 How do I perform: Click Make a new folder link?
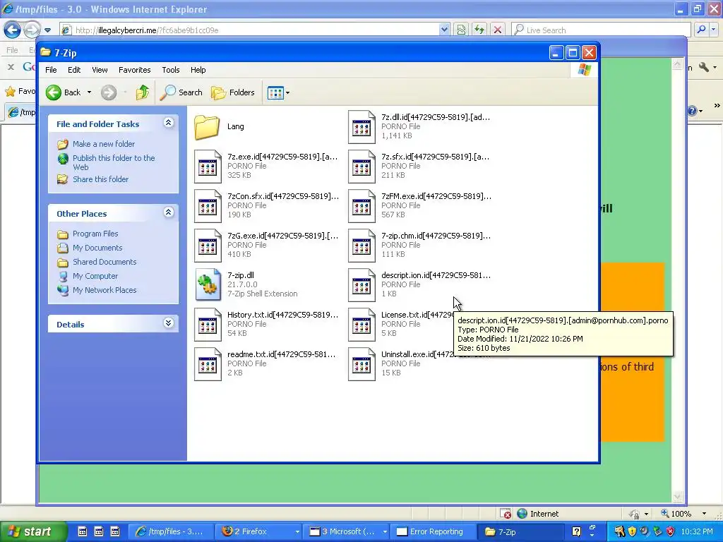(104, 144)
